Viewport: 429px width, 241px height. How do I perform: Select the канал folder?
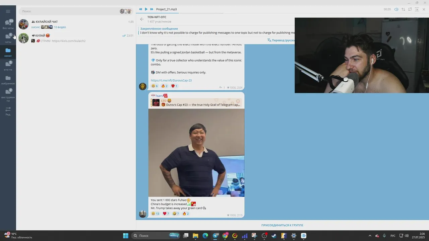8,52
